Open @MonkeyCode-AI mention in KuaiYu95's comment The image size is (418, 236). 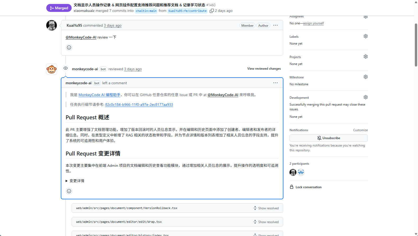(81, 37)
